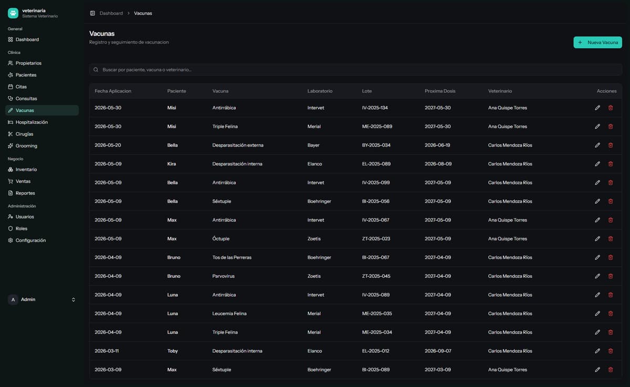This screenshot has height=387, width=630.
Task: Delete Bella's Séxtuple vaccine record
Action: point(610,201)
